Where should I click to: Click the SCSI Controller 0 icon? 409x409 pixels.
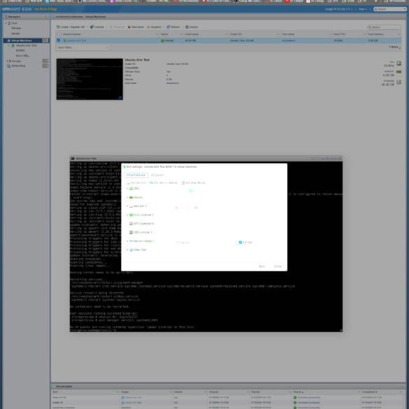(131, 215)
